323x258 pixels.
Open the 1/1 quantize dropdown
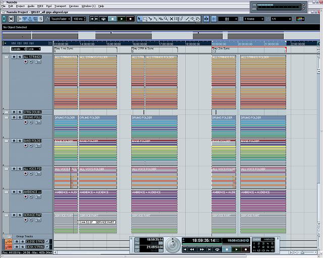click(281, 19)
